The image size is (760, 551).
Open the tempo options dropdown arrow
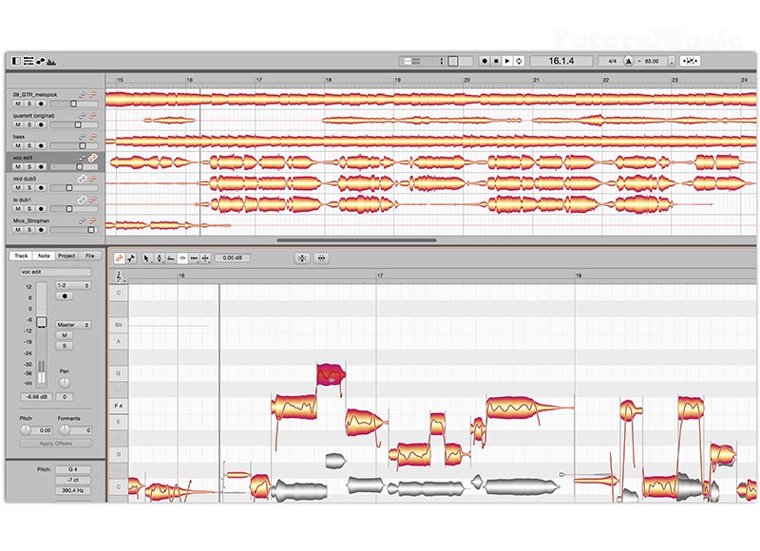(672, 61)
